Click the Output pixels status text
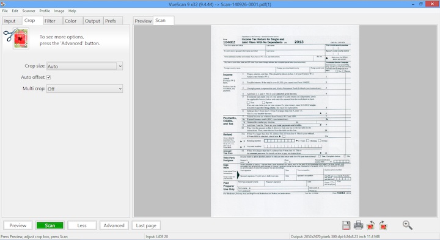 coord(335,236)
